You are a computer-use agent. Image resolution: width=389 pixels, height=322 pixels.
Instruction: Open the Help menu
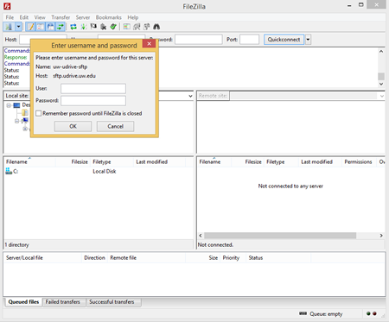pyautogui.click(x=133, y=17)
